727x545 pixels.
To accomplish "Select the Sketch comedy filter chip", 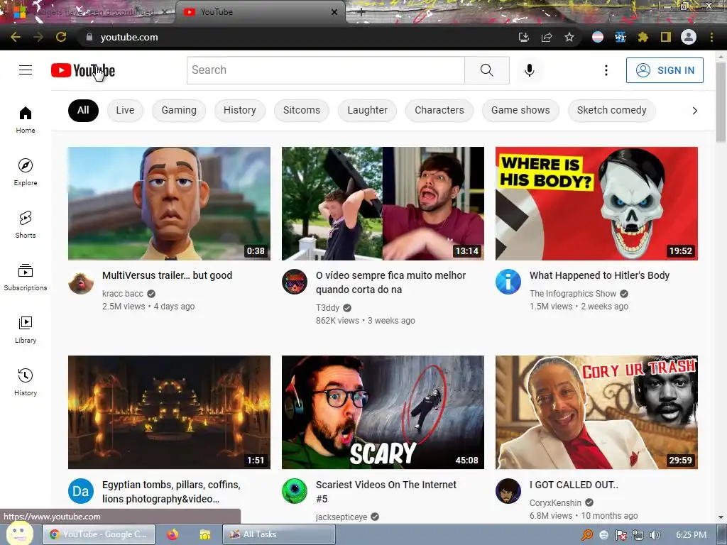I will click(x=612, y=110).
